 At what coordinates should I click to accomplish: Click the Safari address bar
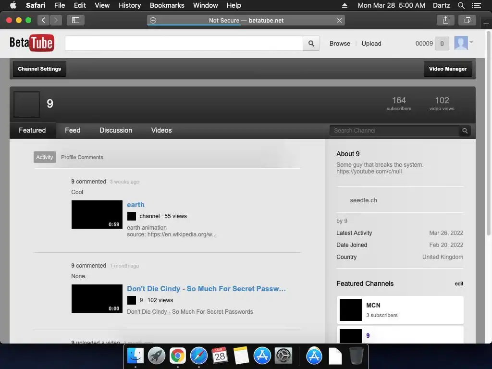click(x=246, y=20)
